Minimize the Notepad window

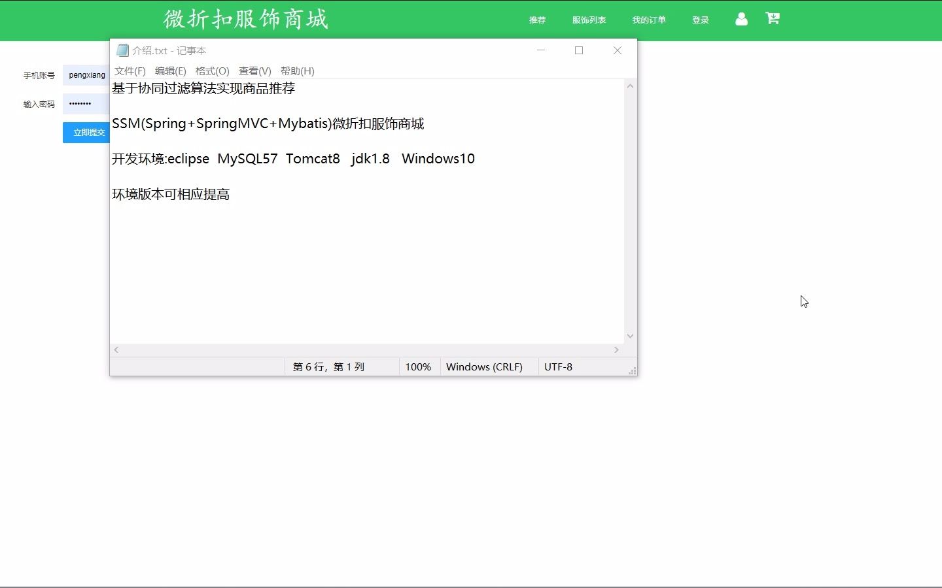(541, 50)
